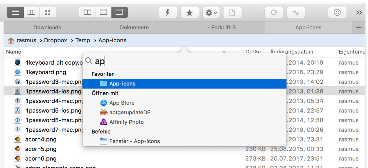Go to rasmus home in path bar
This screenshot has height=168, width=368.
click(x=26, y=40)
